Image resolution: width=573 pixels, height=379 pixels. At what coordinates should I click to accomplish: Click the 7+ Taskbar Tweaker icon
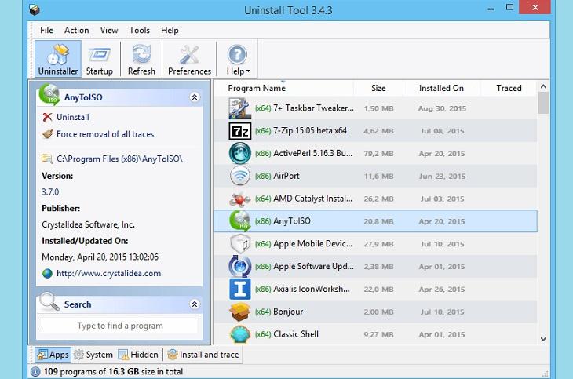pos(239,108)
